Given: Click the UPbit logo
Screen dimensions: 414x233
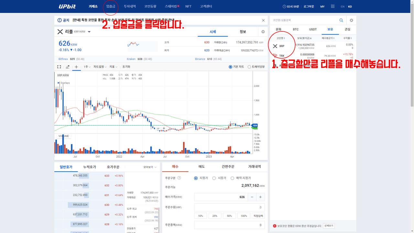Looking at the screenshot, I should 68,6.
